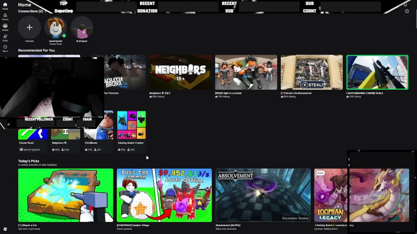
Task: Open the Goober Village banner image
Action: click(164, 195)
